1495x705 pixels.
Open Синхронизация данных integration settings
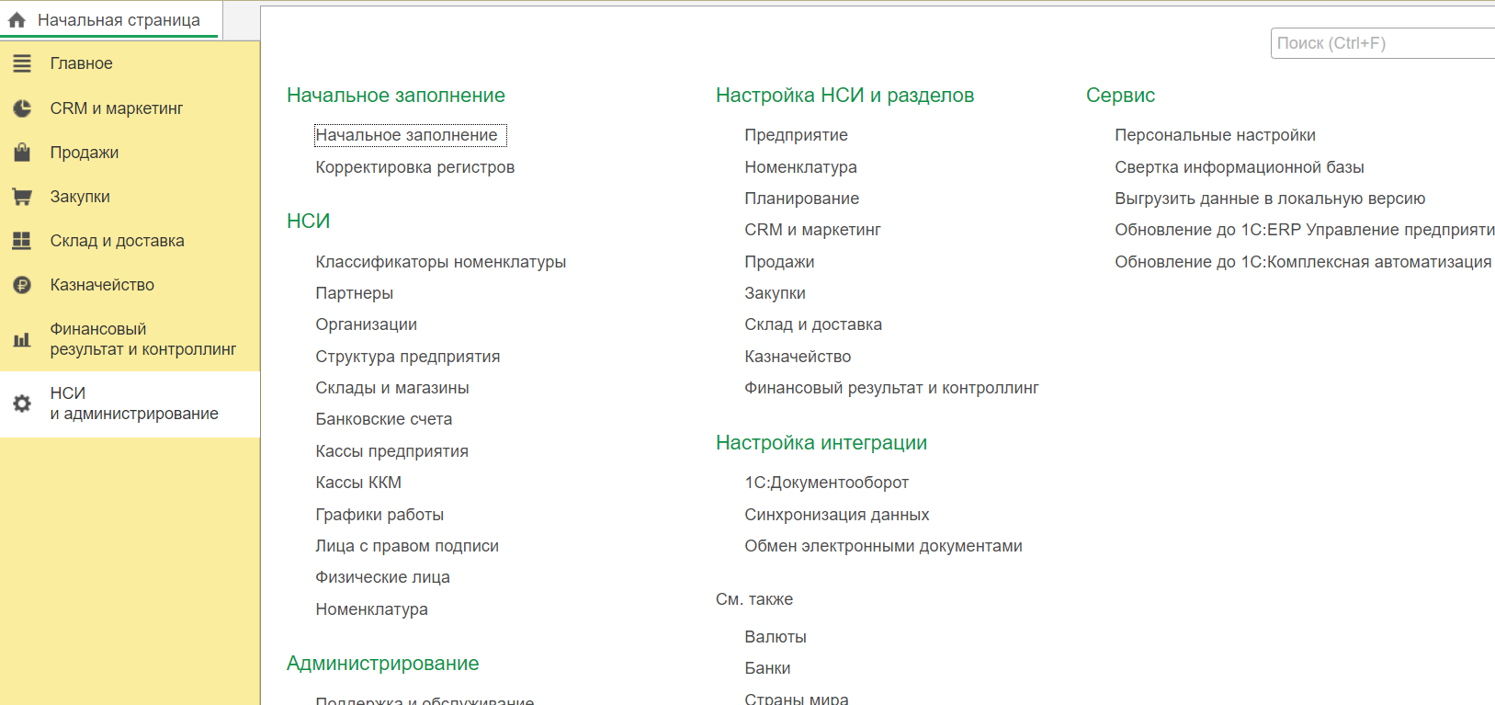pos(836,515)
